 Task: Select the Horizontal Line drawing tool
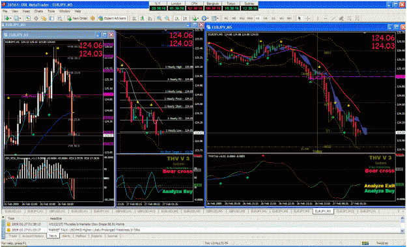pyautogui.click(x=326, y=18)
